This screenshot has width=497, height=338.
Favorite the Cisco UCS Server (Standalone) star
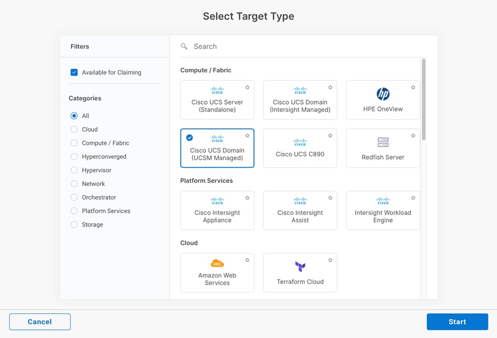tap(247, 87)
